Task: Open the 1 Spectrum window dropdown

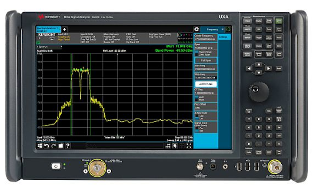Action: [x=49, y=46]
